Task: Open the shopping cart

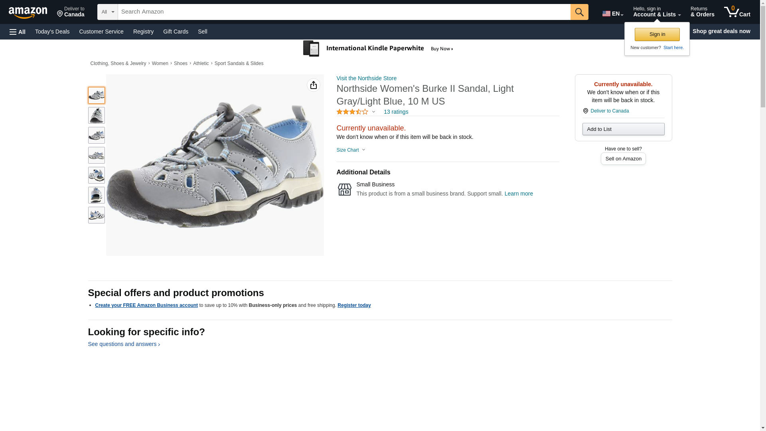Action: [737, 12]
